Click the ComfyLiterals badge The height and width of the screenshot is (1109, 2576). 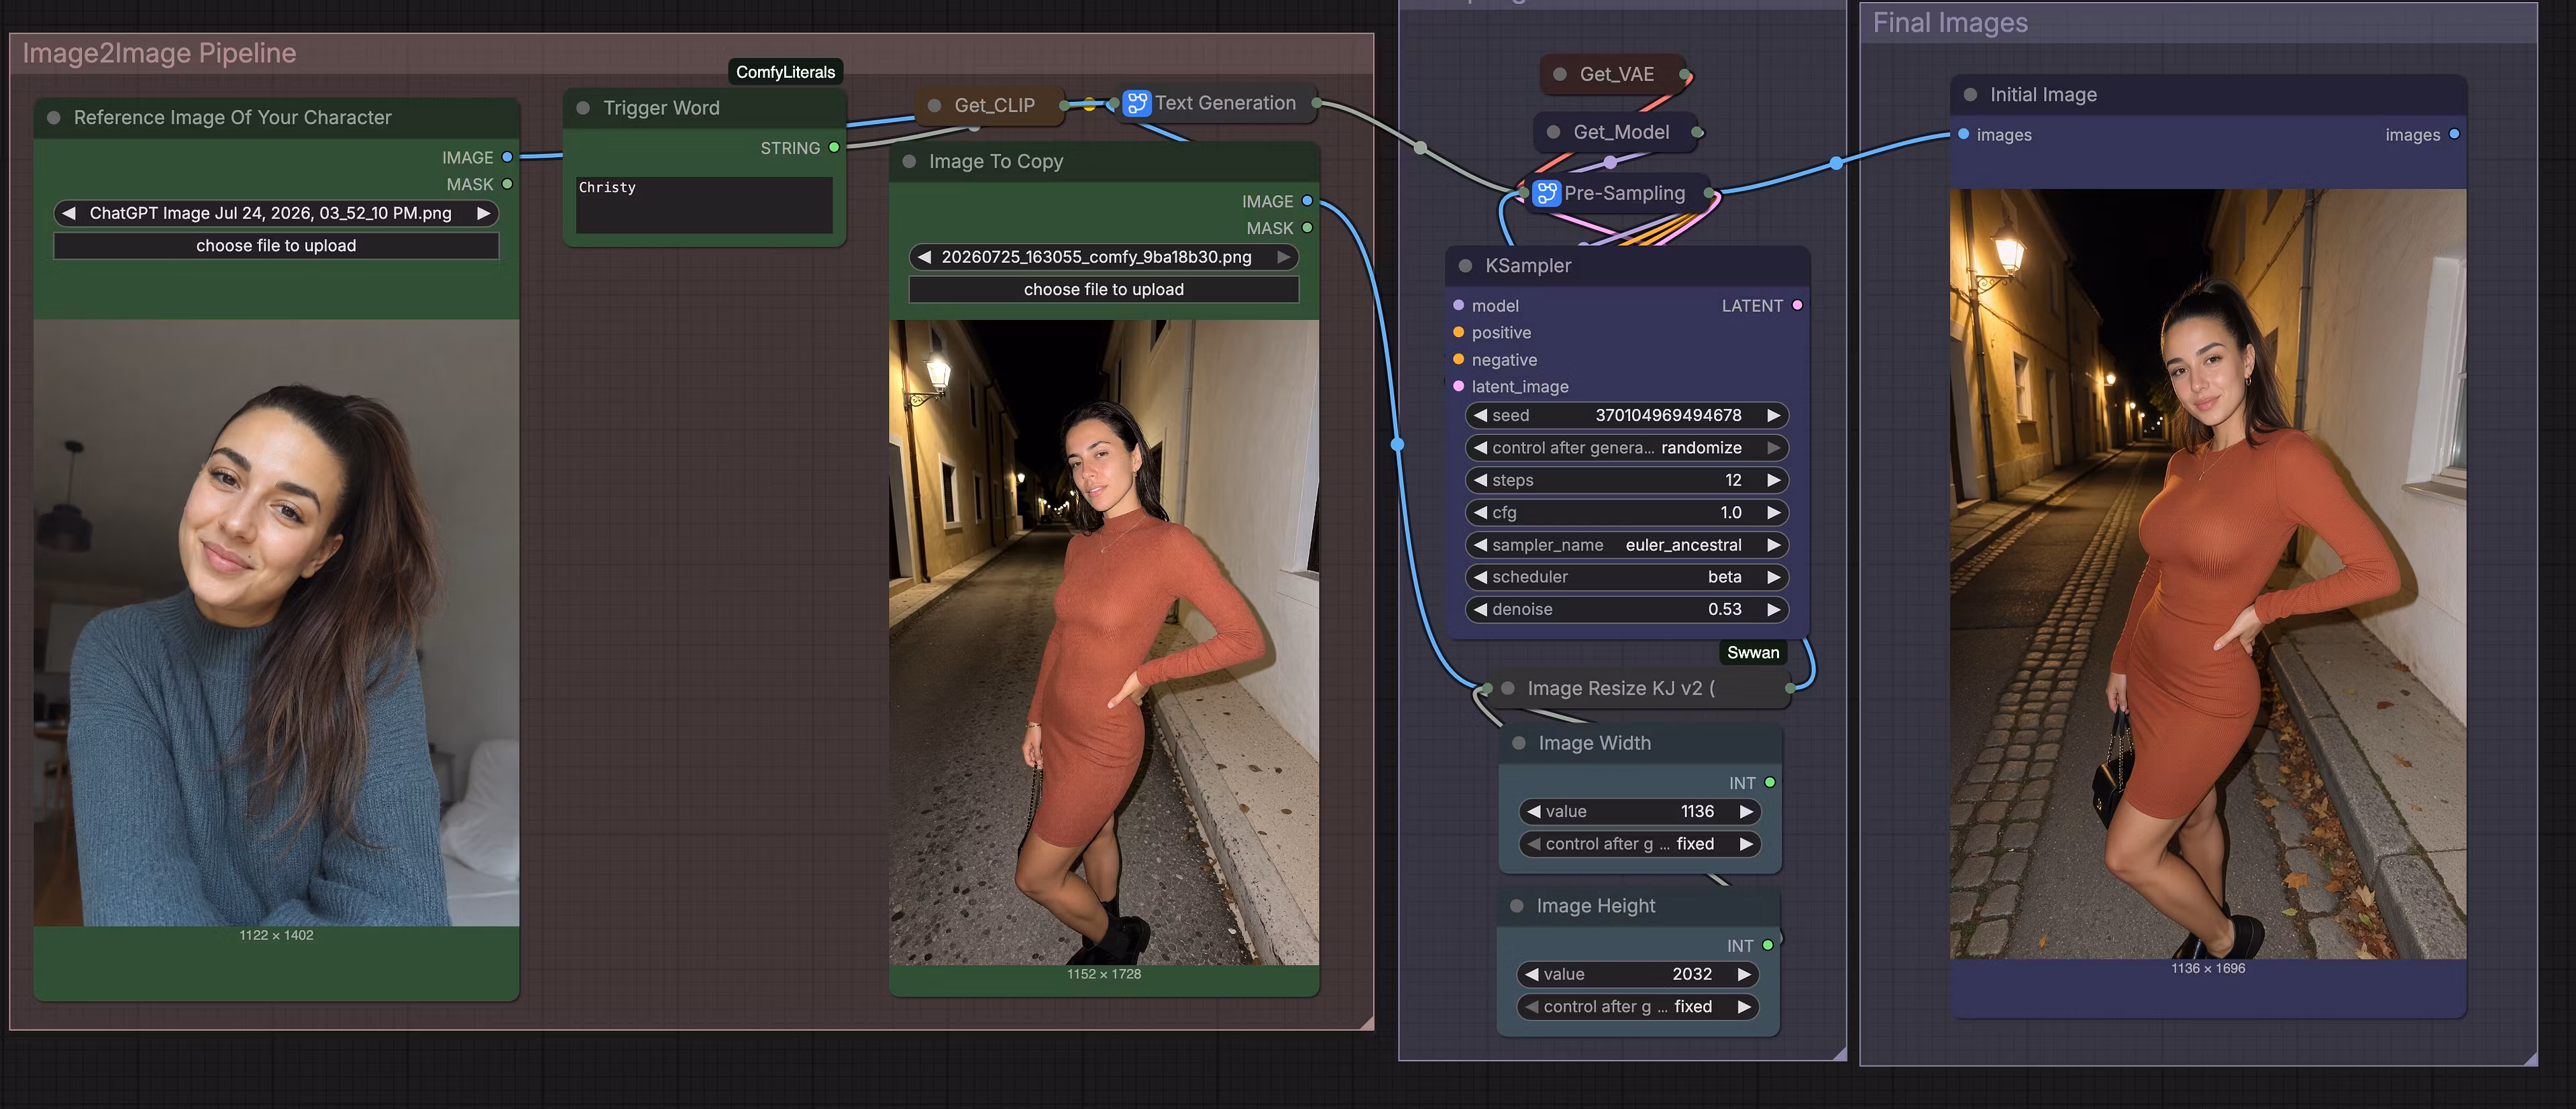pos(785,72)
